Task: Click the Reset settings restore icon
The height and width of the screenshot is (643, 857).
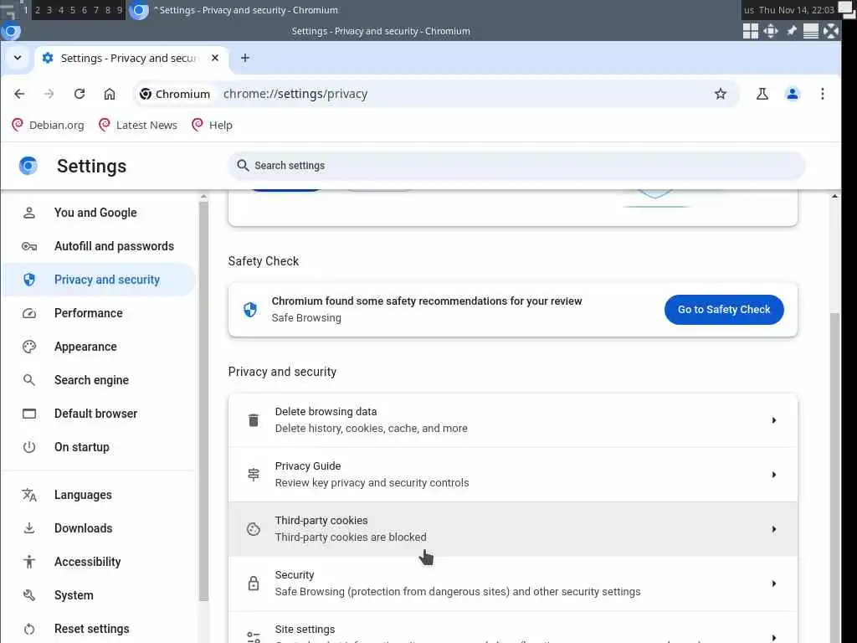Action: [29, 629]
